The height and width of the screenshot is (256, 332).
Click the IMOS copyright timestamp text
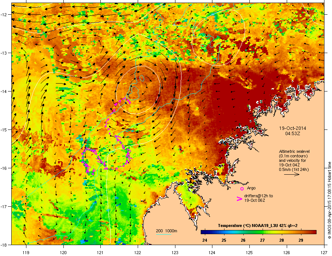[x=329, y=200]
